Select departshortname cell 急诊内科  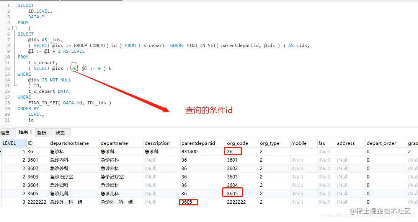tap(74, 160)
